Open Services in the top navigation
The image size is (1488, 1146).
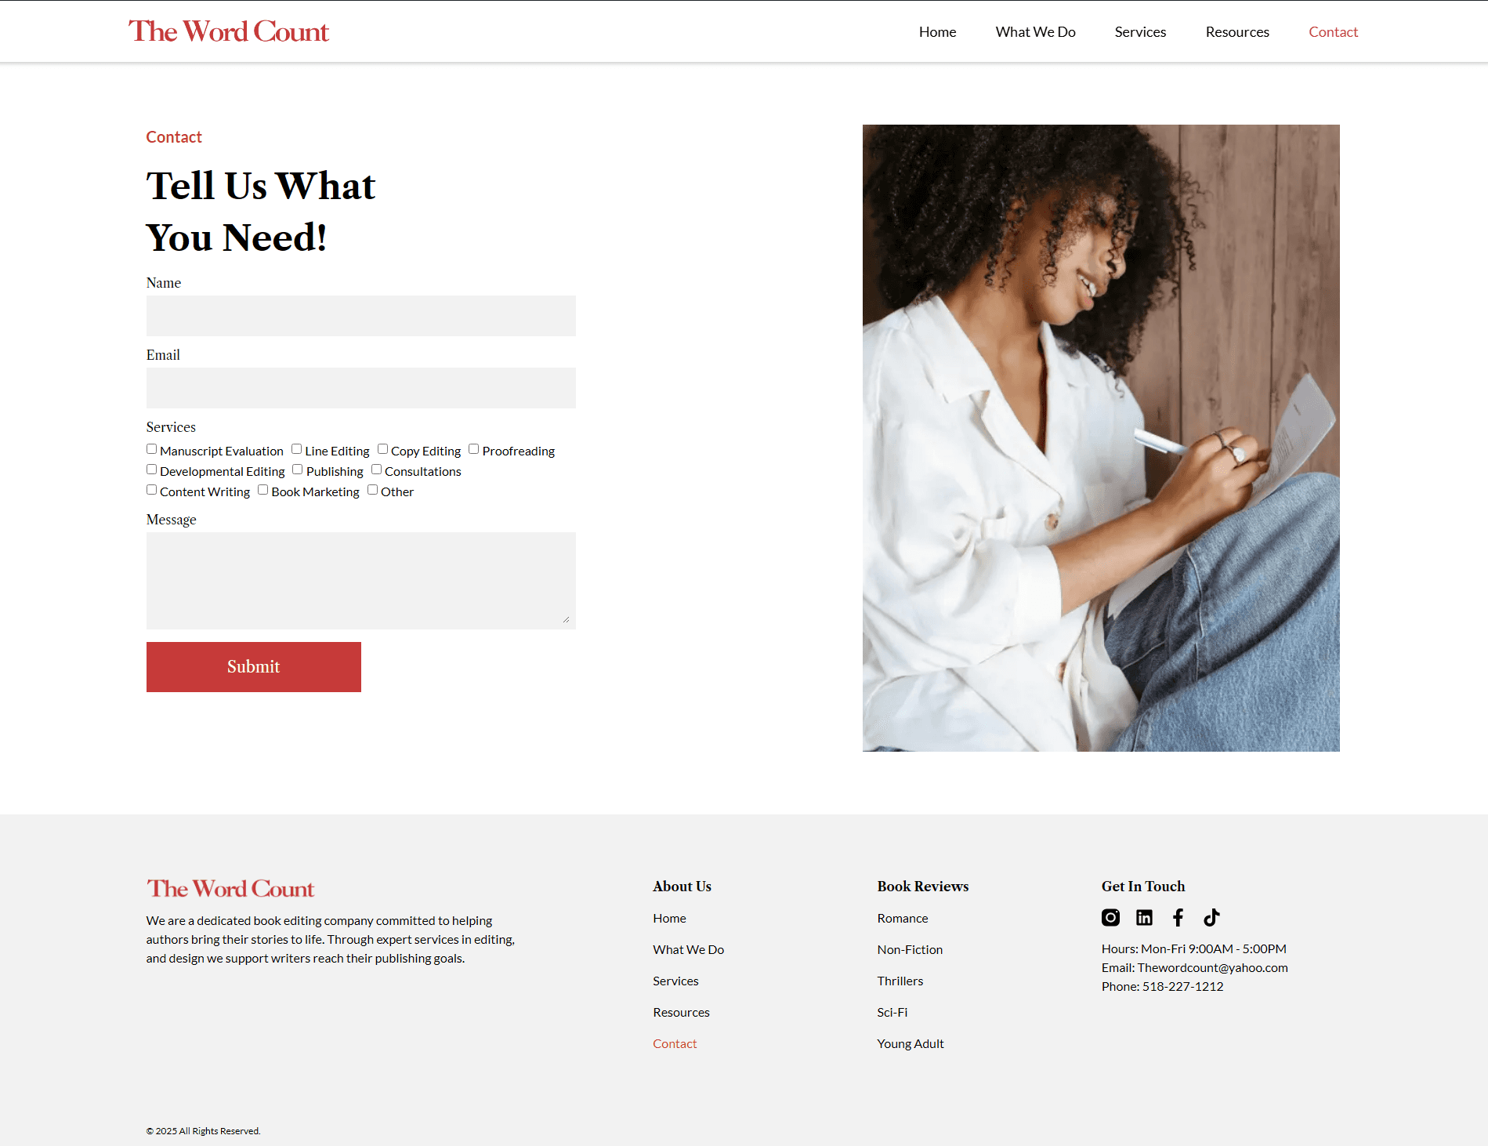[x=1140, y=32]
